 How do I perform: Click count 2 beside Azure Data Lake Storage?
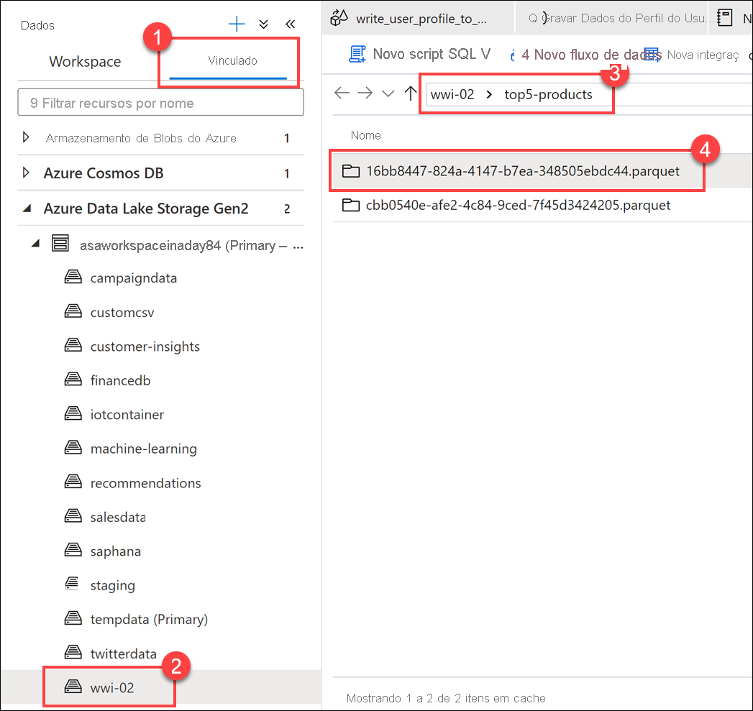[x=287, y=208]
